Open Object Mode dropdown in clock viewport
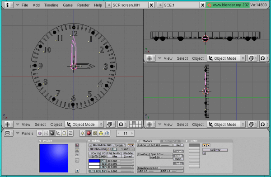 pos(84,124)
